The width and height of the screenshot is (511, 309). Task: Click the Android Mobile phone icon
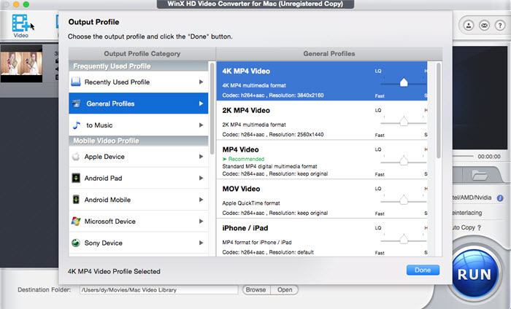click(x=76, y=200)
